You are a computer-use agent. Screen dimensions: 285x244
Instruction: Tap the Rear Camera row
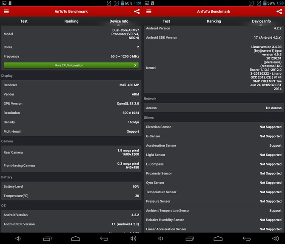pyautogui.click(x=71, y=152)
